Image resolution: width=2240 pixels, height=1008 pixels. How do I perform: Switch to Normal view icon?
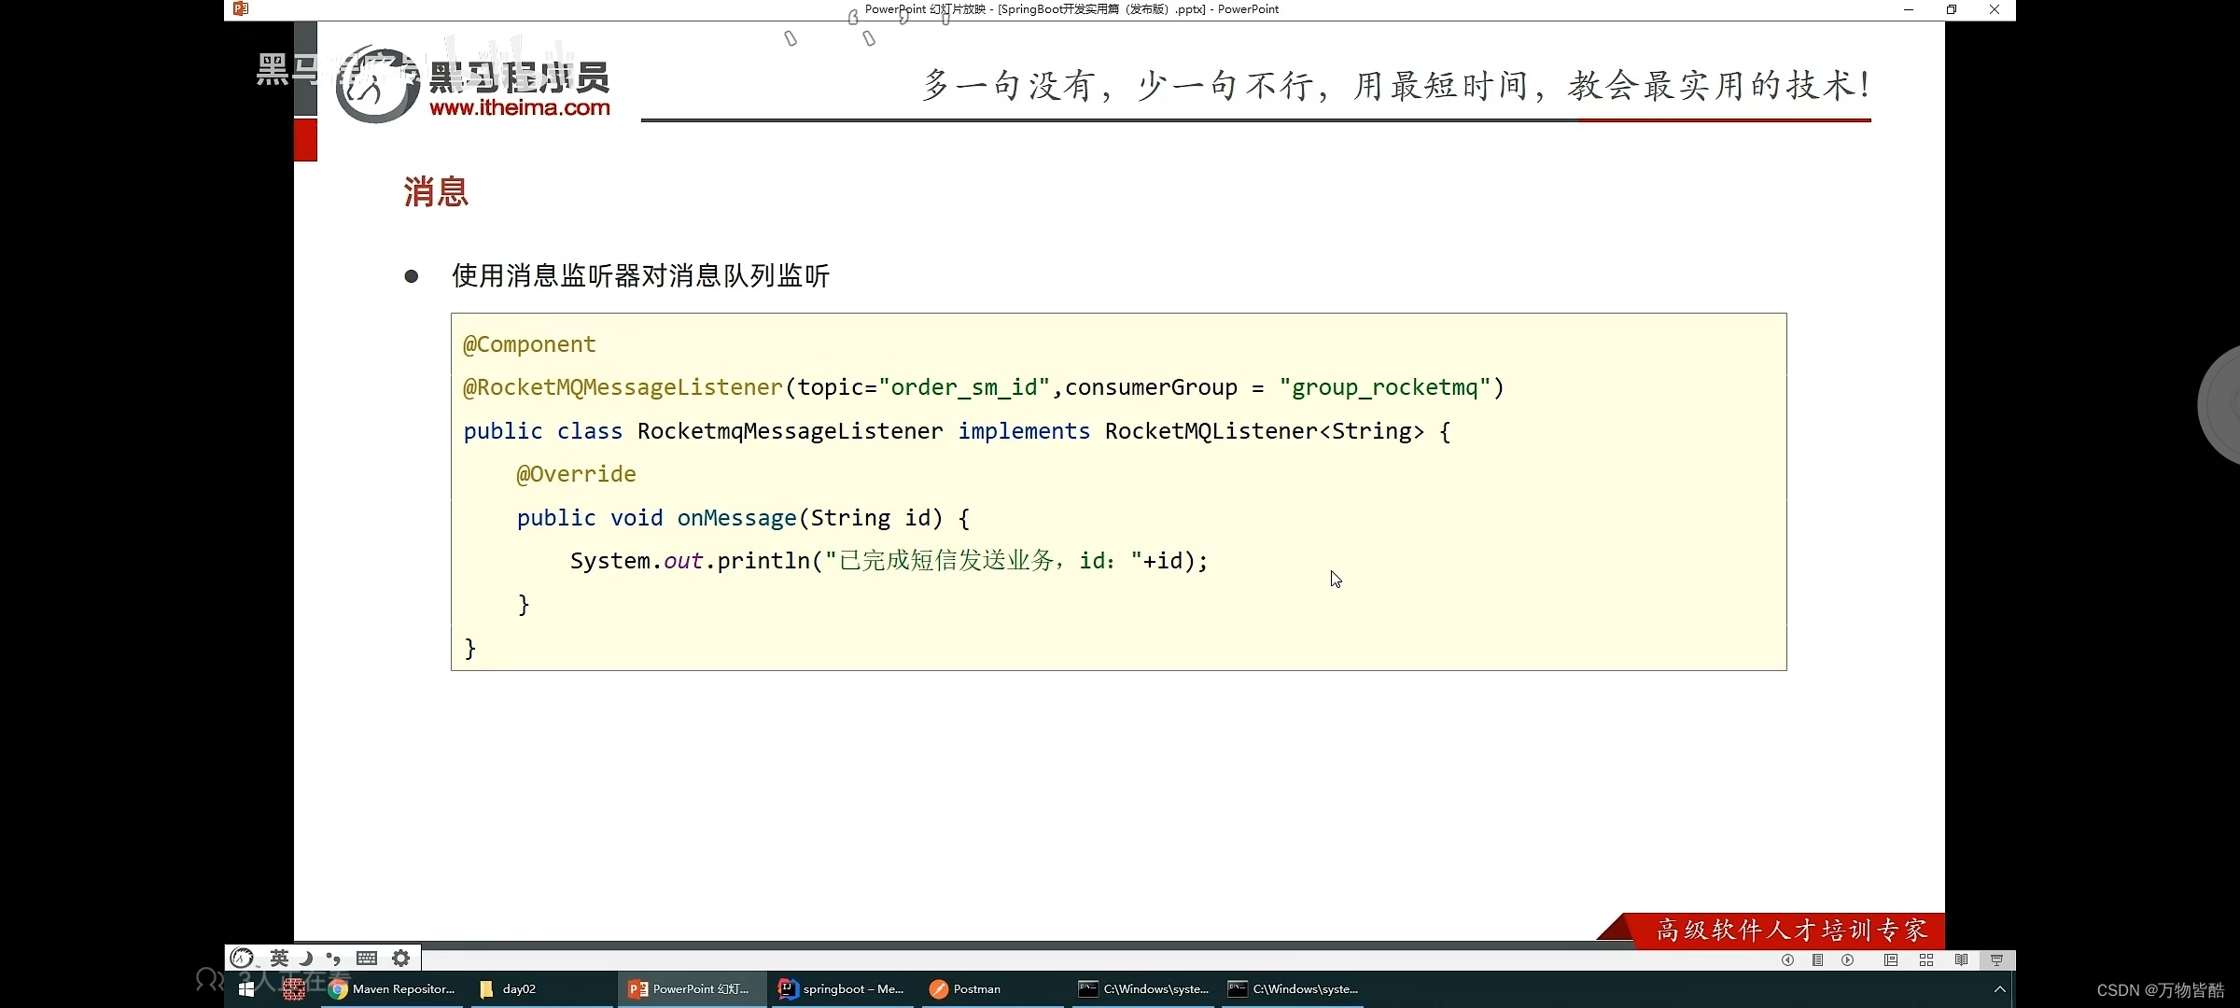click(x=1890, y=960)
